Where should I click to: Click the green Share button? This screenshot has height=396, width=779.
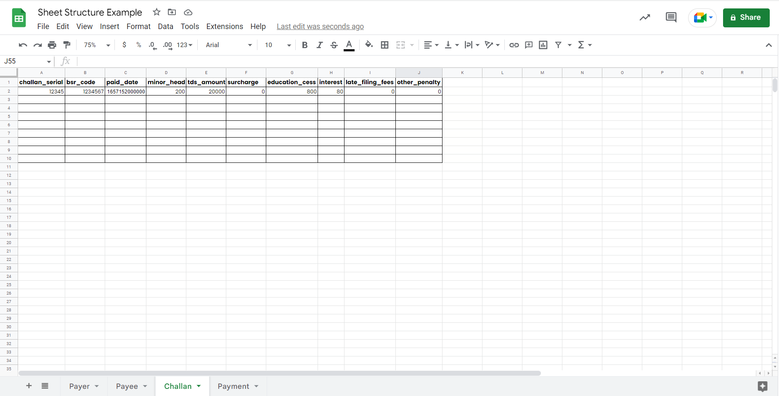[x=746, y=18]
